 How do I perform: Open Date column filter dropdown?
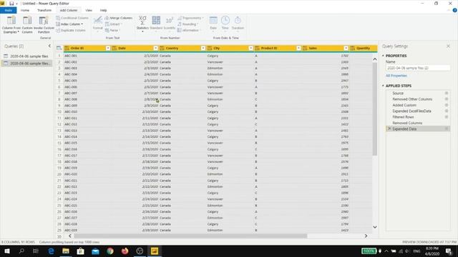point(155,48)
